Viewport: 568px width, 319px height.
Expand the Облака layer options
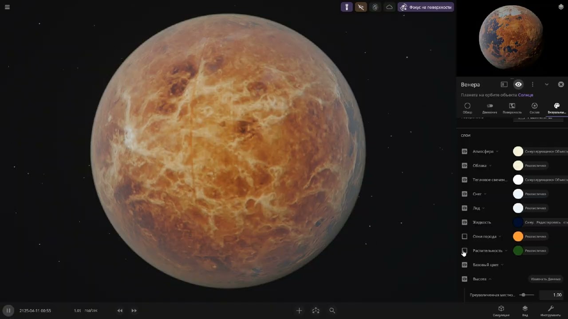pyautogui.click(x=490, y=166)
